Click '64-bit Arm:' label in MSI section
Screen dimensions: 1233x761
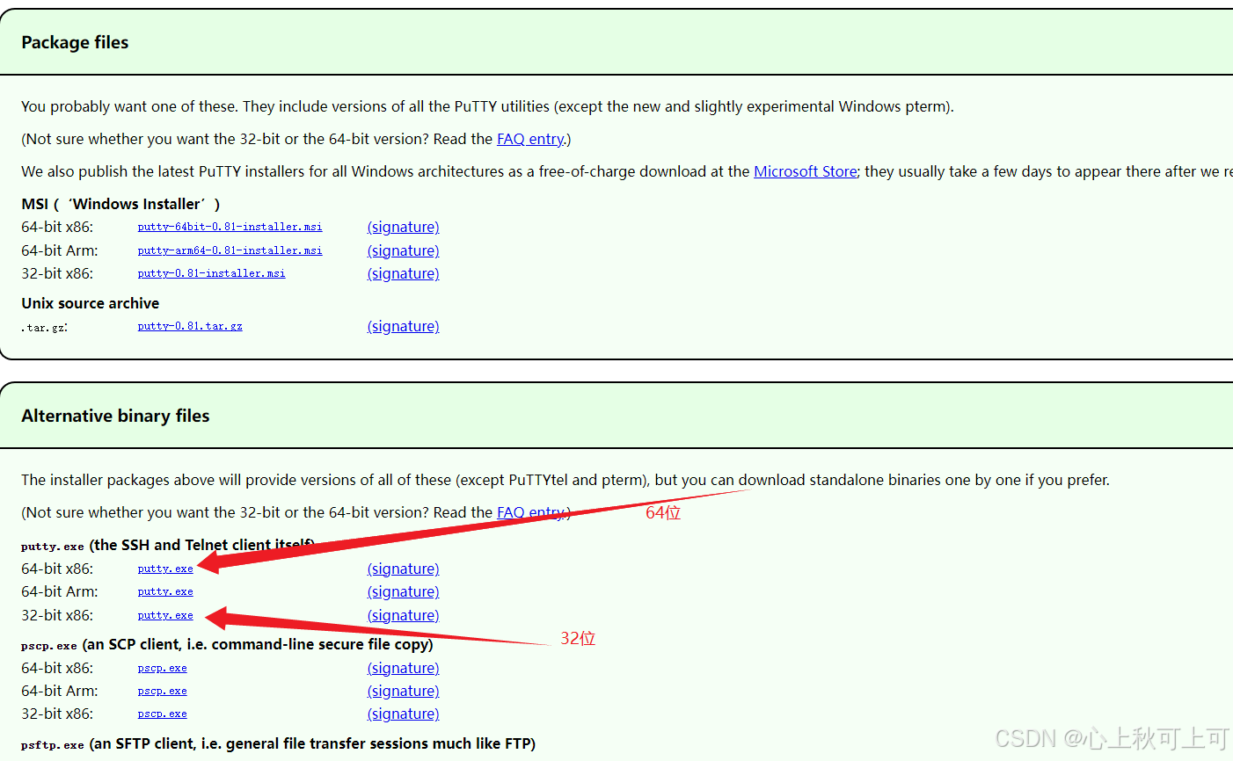point(60,250)
